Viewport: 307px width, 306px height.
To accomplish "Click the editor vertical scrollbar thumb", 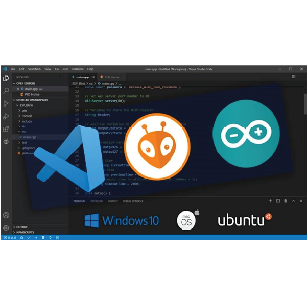I will tap(305, 104).
